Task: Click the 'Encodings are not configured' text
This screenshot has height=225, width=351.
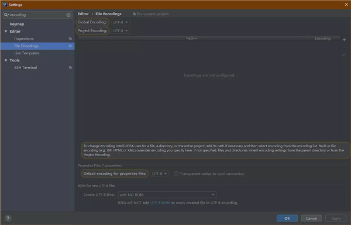Action: (209, 75)
